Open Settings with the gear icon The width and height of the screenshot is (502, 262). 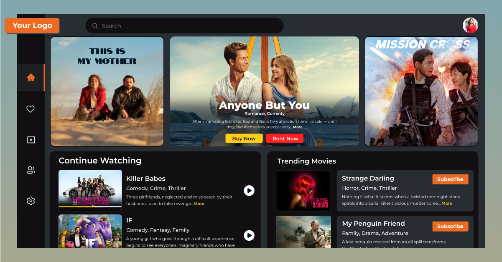[x=31, y=201]
